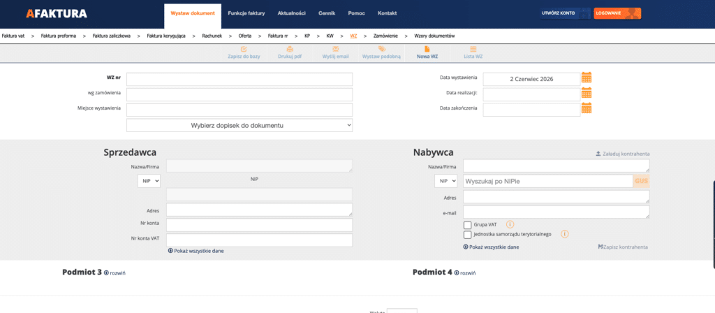Select Faktura proforma document type
The image size is (715, 313).
coord(59,36)
